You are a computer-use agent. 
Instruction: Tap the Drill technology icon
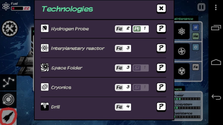[45, 106]
